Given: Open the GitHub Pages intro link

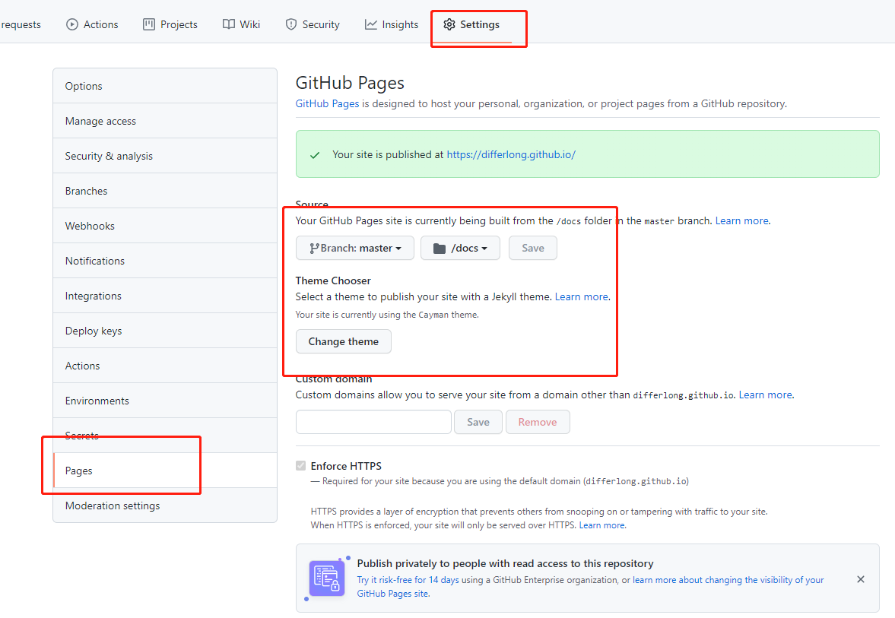Looking at the screenshot, I should [x=327, y=104].
